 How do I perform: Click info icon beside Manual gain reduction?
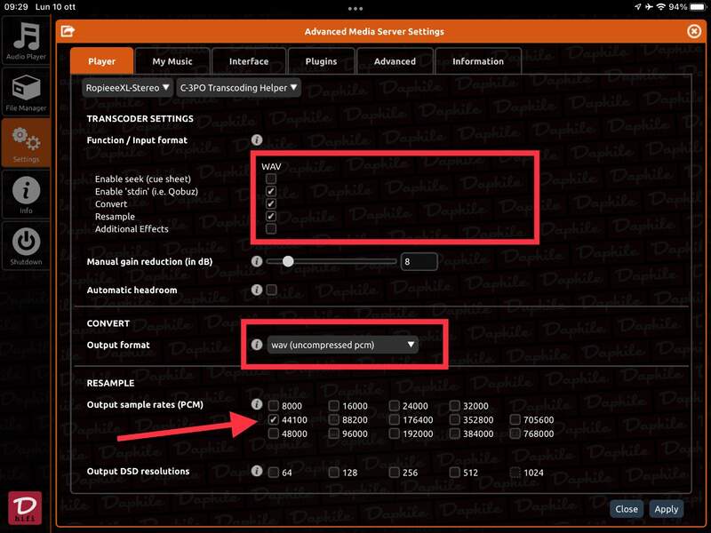257,261
